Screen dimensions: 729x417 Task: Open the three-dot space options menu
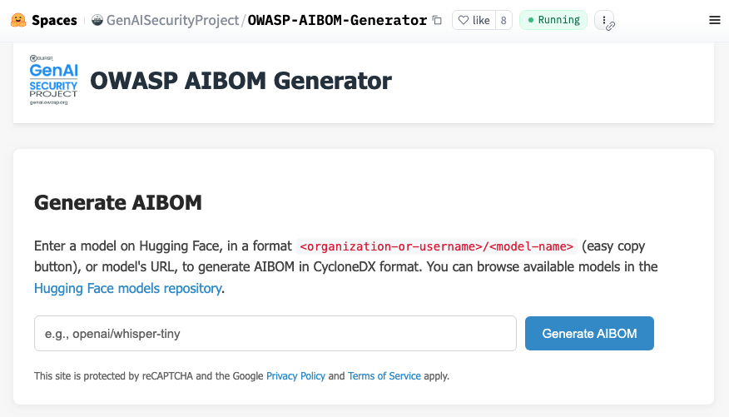[x=603, y=18]
